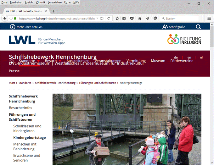Click the magnifier icon in Suchen field
This screenshot has width=214, height=165.
pyautogui.click(x=163, y=18)
